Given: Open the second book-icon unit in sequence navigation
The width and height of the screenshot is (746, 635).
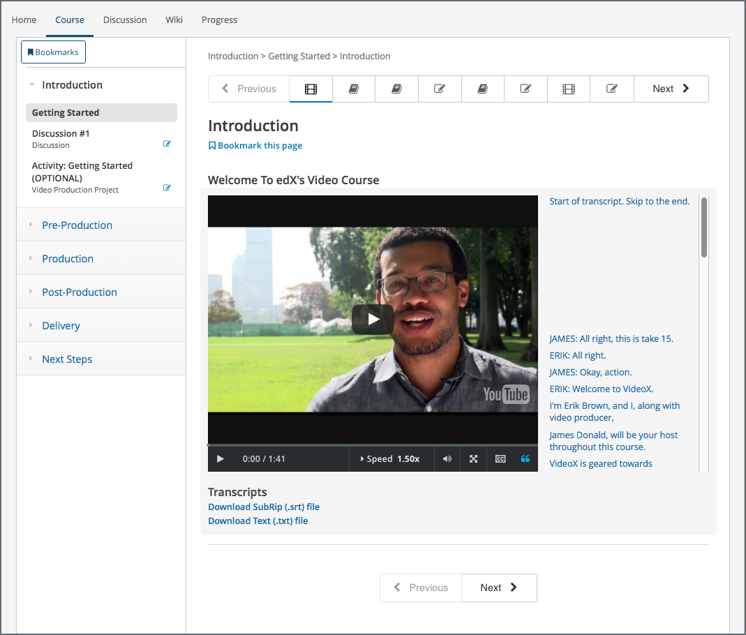Looking at the screenshot, I should click(396, 89).
